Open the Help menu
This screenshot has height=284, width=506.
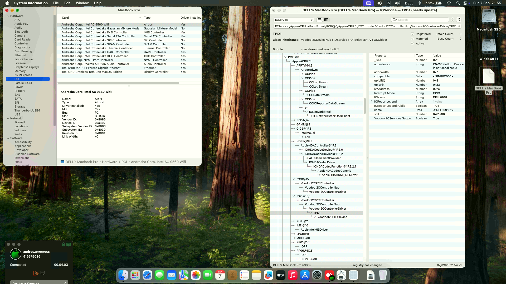98,3
